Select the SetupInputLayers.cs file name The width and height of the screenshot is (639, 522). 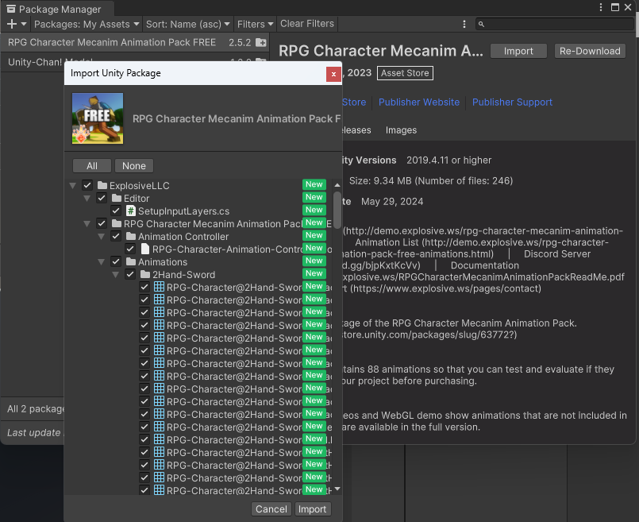click(x=184, y=211)
